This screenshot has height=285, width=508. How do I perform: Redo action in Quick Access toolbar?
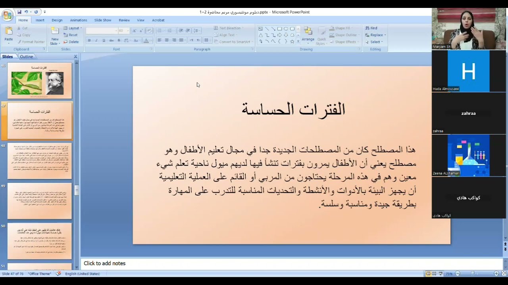point(36,12)
